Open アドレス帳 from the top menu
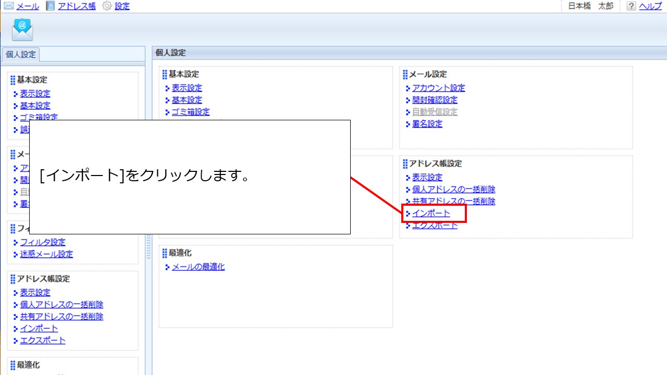The width and height of the screenshot is (667, 375). point(76,6)
